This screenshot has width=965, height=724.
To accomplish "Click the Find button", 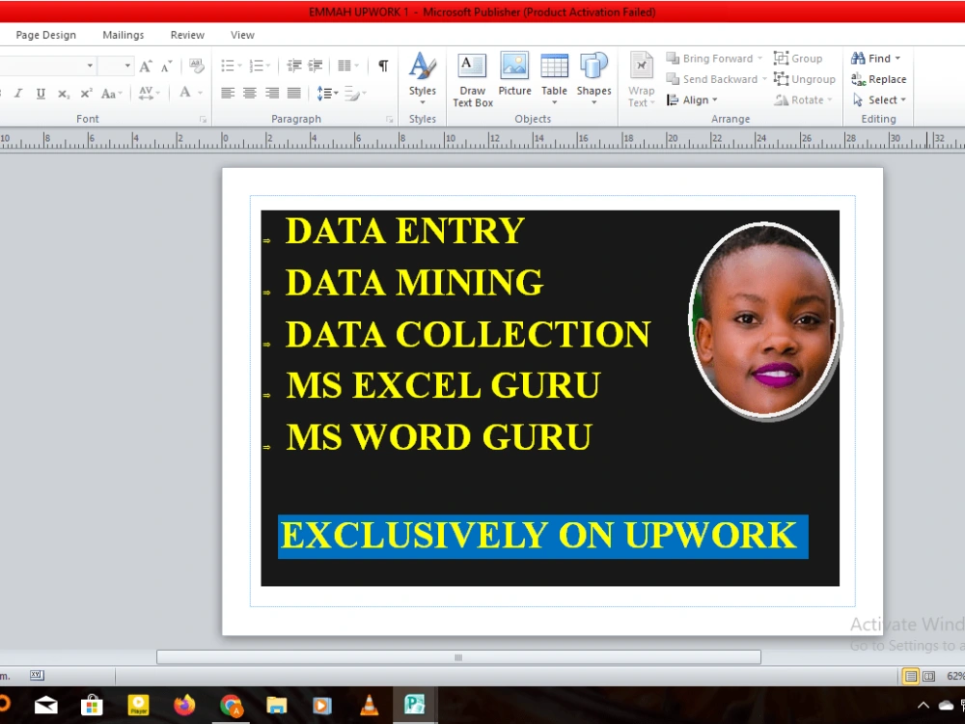I will [x=876, y=59].
